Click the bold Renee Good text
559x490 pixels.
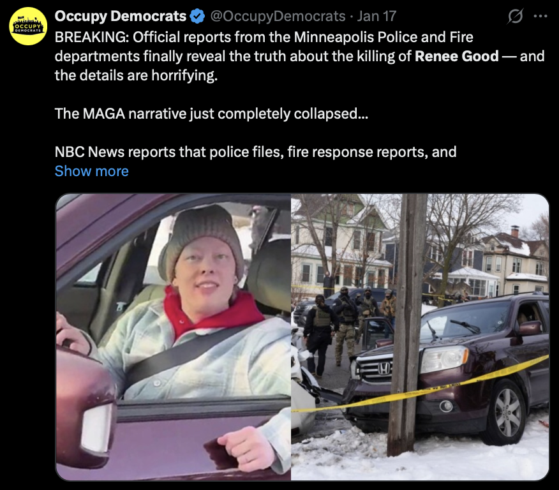[457, 56]
